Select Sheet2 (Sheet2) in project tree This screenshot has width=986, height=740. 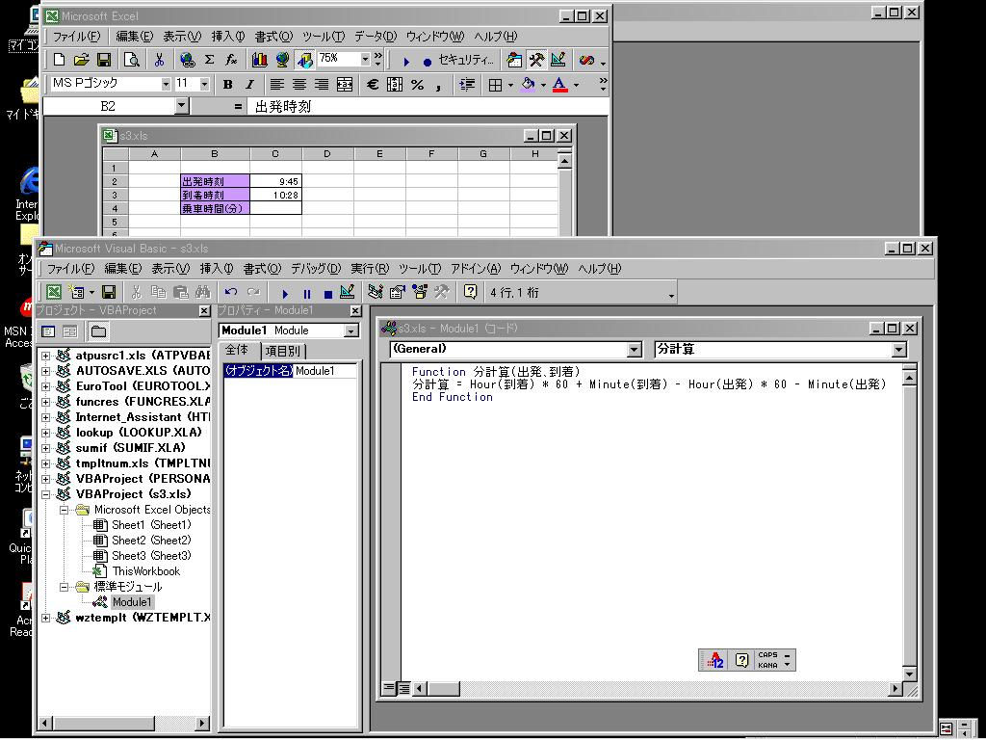151,541
